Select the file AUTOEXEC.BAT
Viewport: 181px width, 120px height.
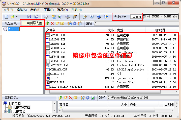(x=59, y=65)
